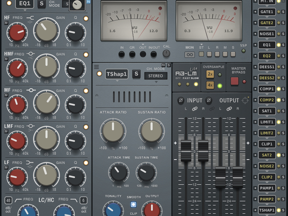Click the output phase invert icon

pos(209,101)
